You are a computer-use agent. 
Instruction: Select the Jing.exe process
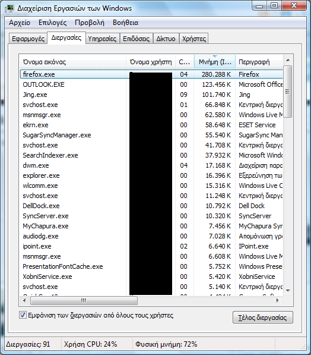[151, 95]
